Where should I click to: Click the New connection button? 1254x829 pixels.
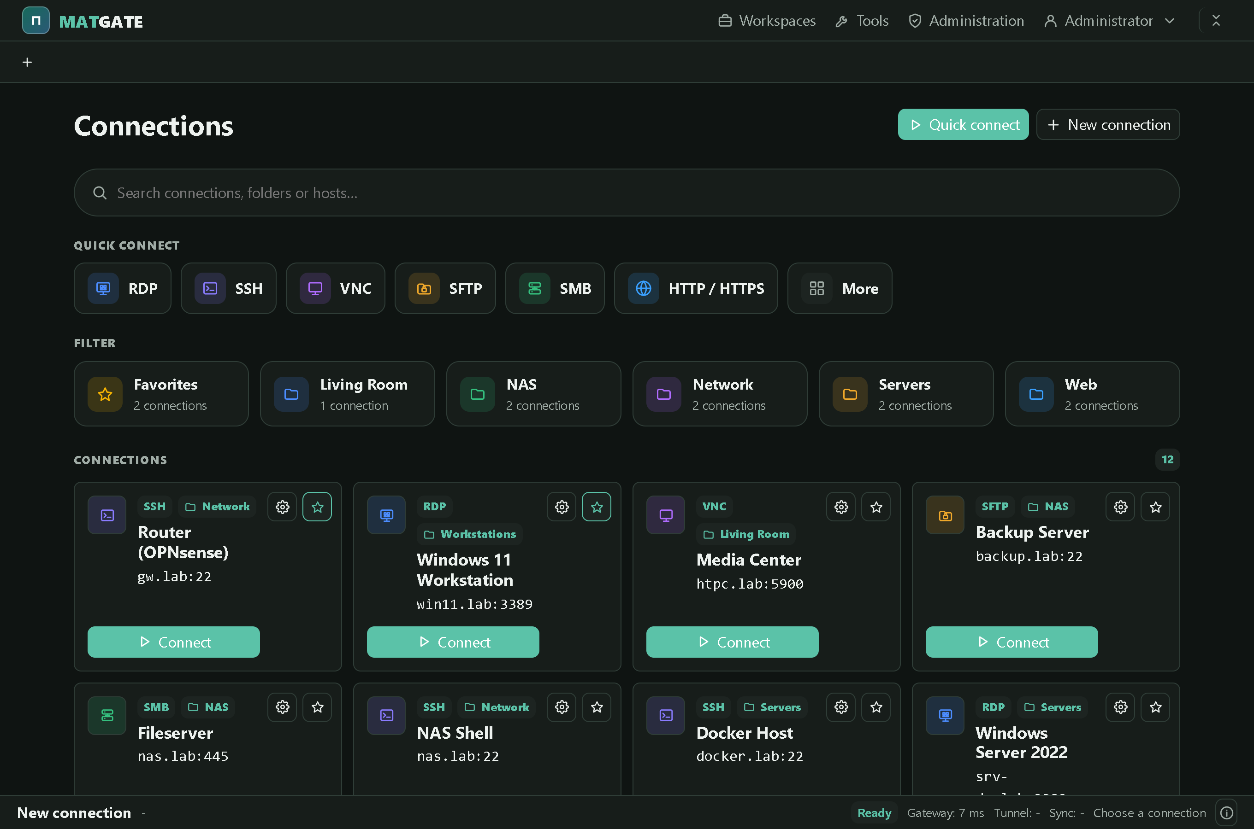1108,124
